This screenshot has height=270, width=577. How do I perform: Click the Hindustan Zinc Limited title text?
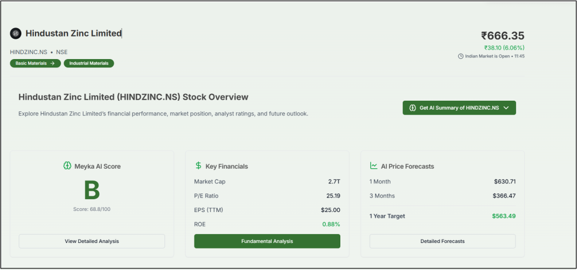point(73,34)
